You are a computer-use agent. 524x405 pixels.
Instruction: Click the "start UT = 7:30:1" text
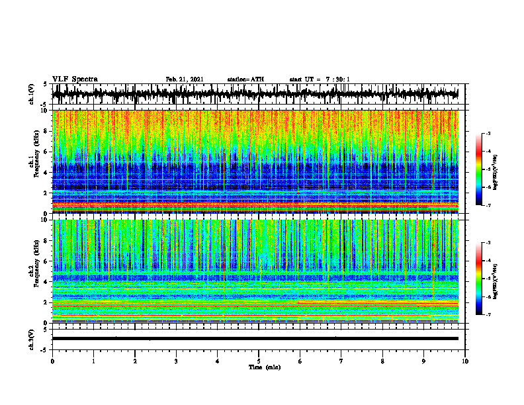(320, 79)
